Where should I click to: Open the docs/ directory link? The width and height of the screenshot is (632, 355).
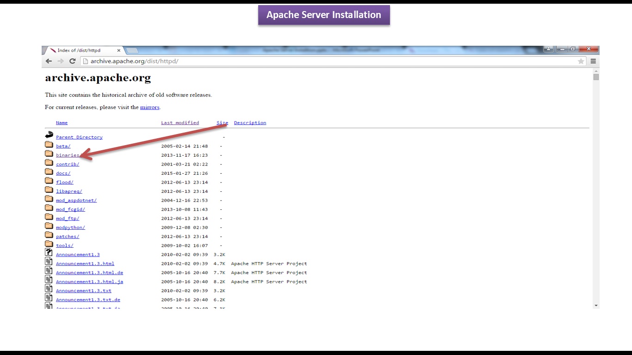tap(63, 173)
